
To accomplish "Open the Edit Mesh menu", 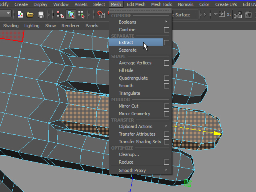I will tap(136, 4).
